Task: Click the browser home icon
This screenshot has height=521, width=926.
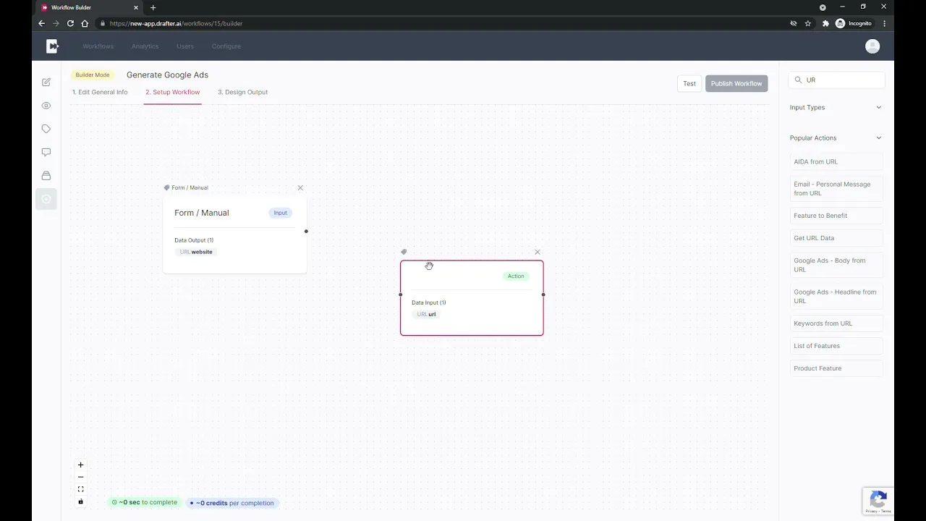Action: click(85, 23)
